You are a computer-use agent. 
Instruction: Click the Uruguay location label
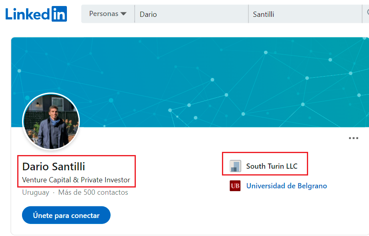tap(36, 192)
